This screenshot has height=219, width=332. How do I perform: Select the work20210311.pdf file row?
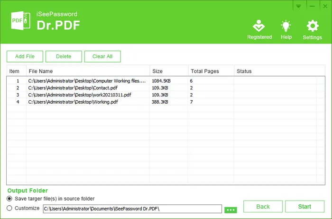click(166, 95)
